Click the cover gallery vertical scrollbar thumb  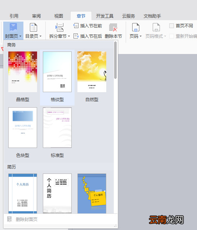115,60
